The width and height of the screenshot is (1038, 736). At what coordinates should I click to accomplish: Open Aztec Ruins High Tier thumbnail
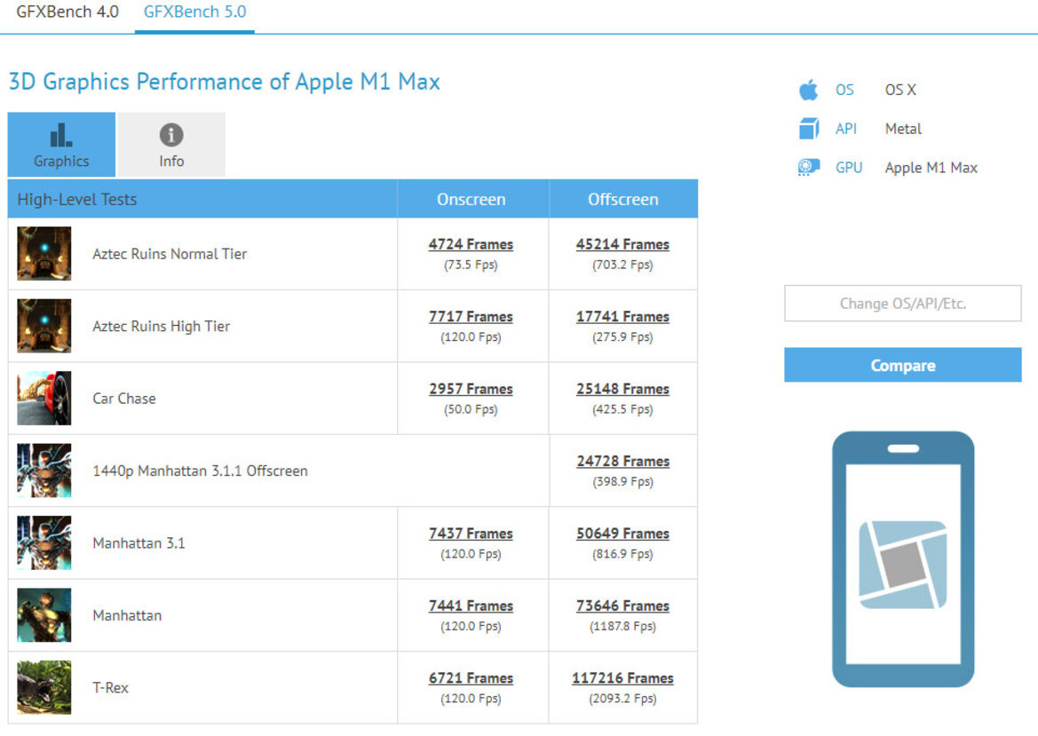point(44,326)
